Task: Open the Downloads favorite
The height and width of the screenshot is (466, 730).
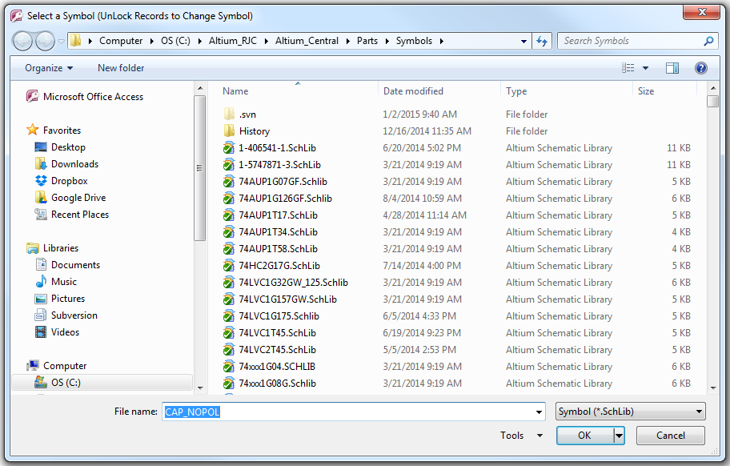Action: (74, 164)
